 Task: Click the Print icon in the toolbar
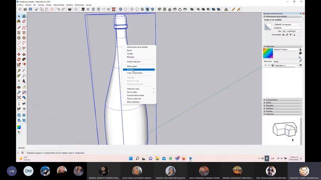(70, 9)
